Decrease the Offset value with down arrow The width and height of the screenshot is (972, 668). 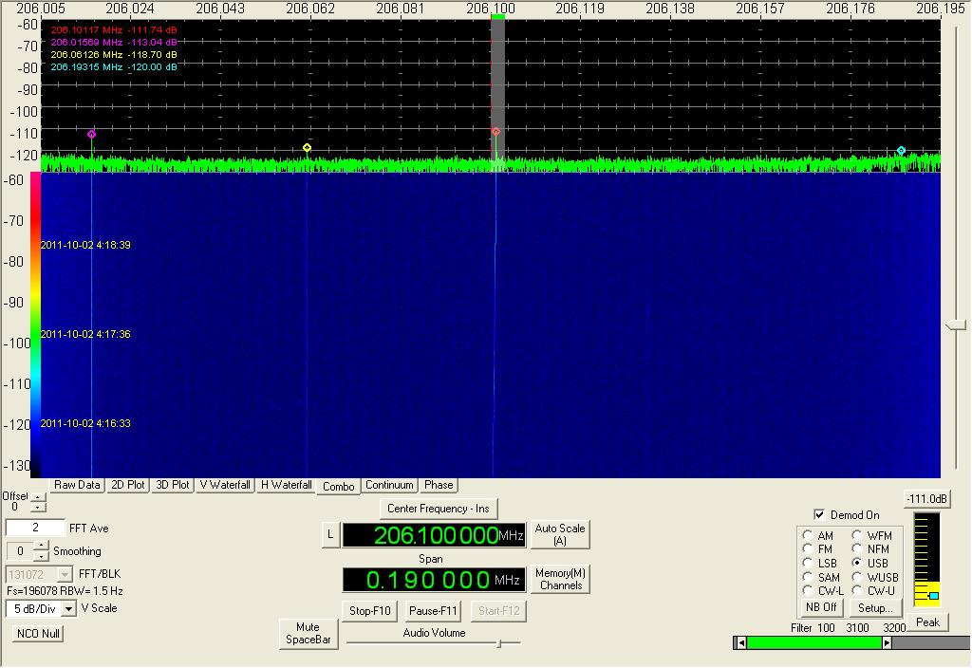[37, 509]
